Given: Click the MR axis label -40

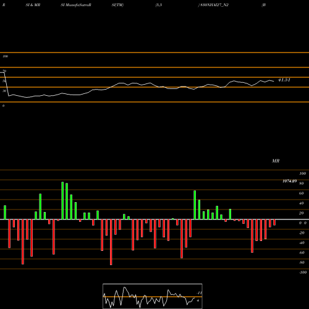Looking at the screenshot, I should coord(302,243).
